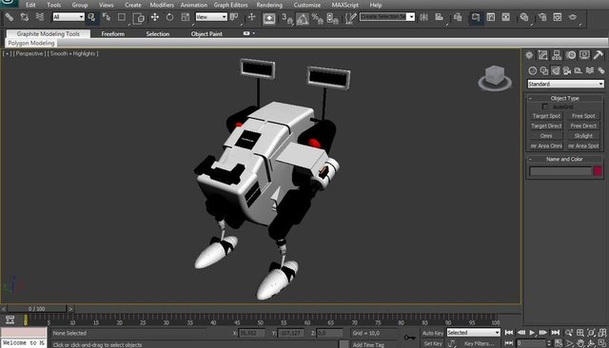Click the Omni light button
The width and height of the screenshot is (609, 348).
tap(546, 136)
